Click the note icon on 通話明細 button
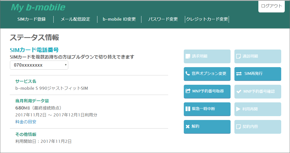This screenshot has height=153, width=290. pos(238,56)
